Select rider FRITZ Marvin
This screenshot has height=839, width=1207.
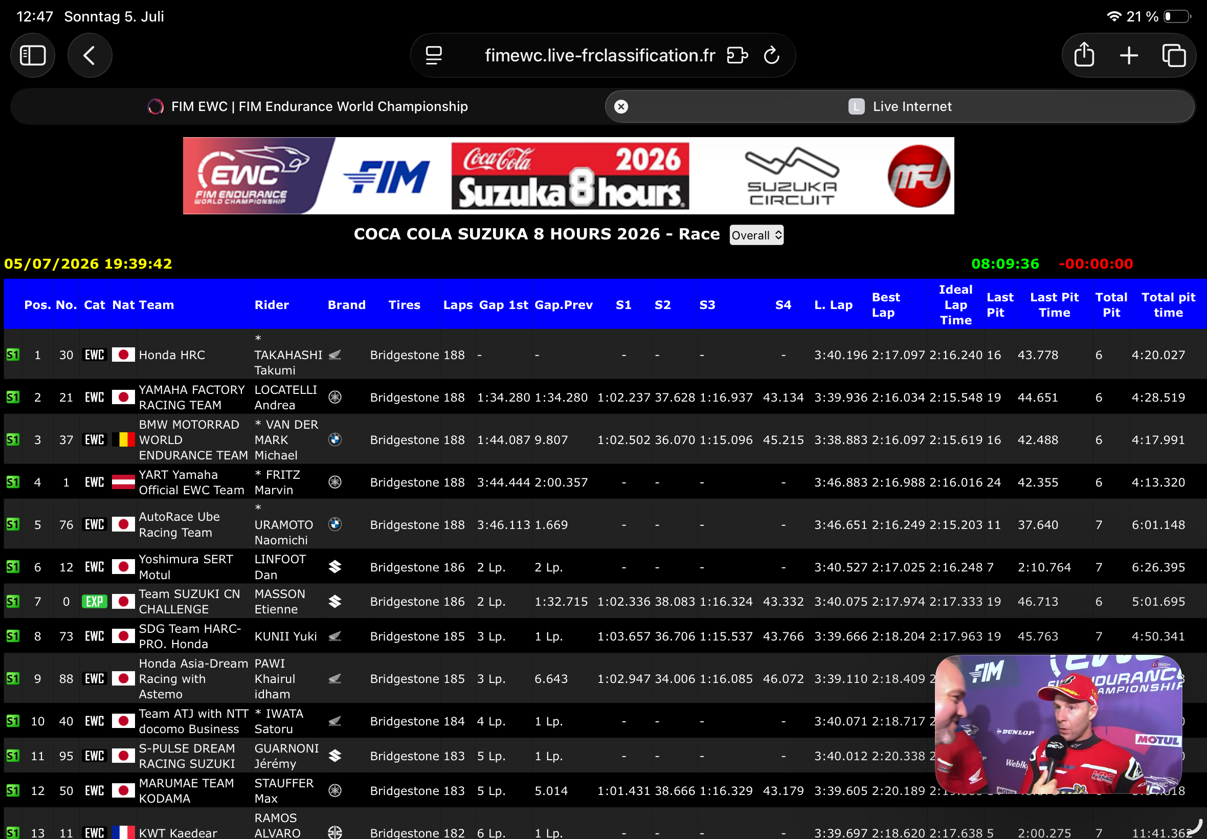(277, 482)
